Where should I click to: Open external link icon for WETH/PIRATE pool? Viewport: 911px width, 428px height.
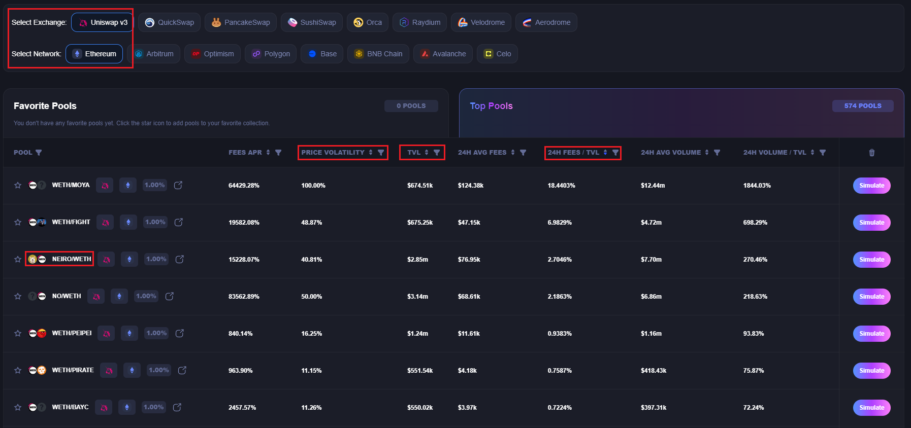tap(182, 371)
